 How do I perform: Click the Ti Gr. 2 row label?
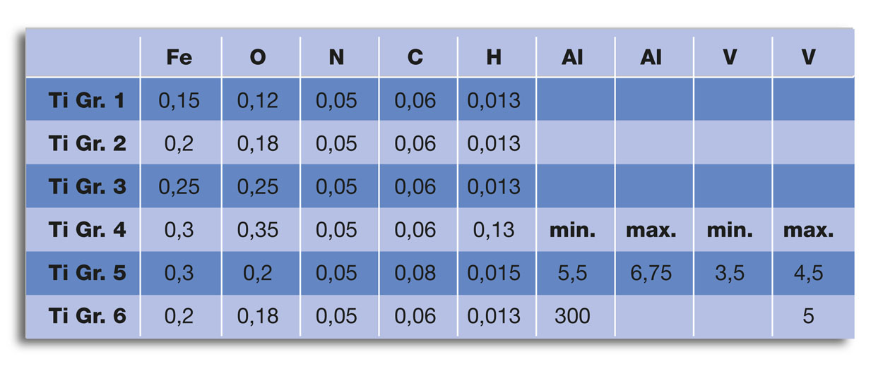pos(86,143)
